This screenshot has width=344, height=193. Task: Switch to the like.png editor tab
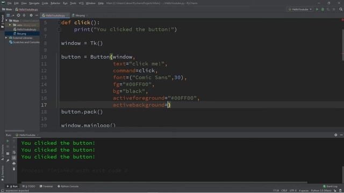point(80,16)
